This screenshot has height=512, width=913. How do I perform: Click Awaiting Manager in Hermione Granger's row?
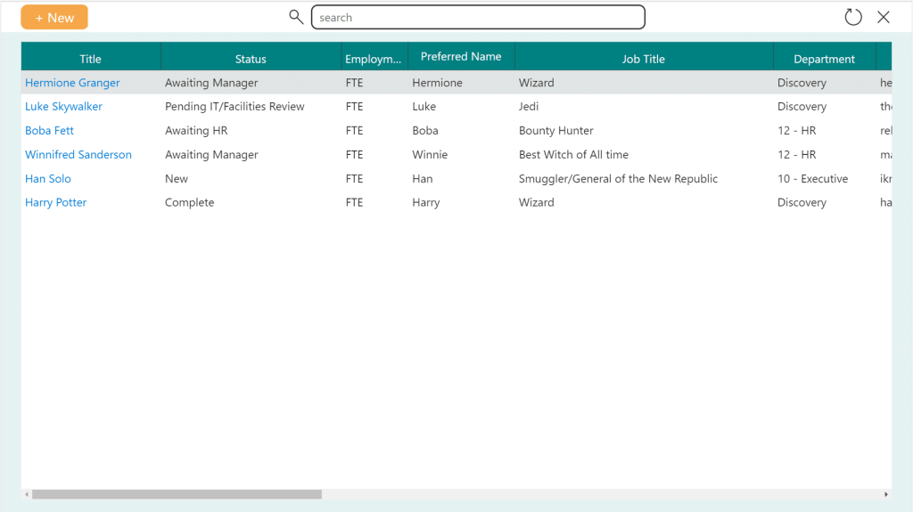pos(211,83)
